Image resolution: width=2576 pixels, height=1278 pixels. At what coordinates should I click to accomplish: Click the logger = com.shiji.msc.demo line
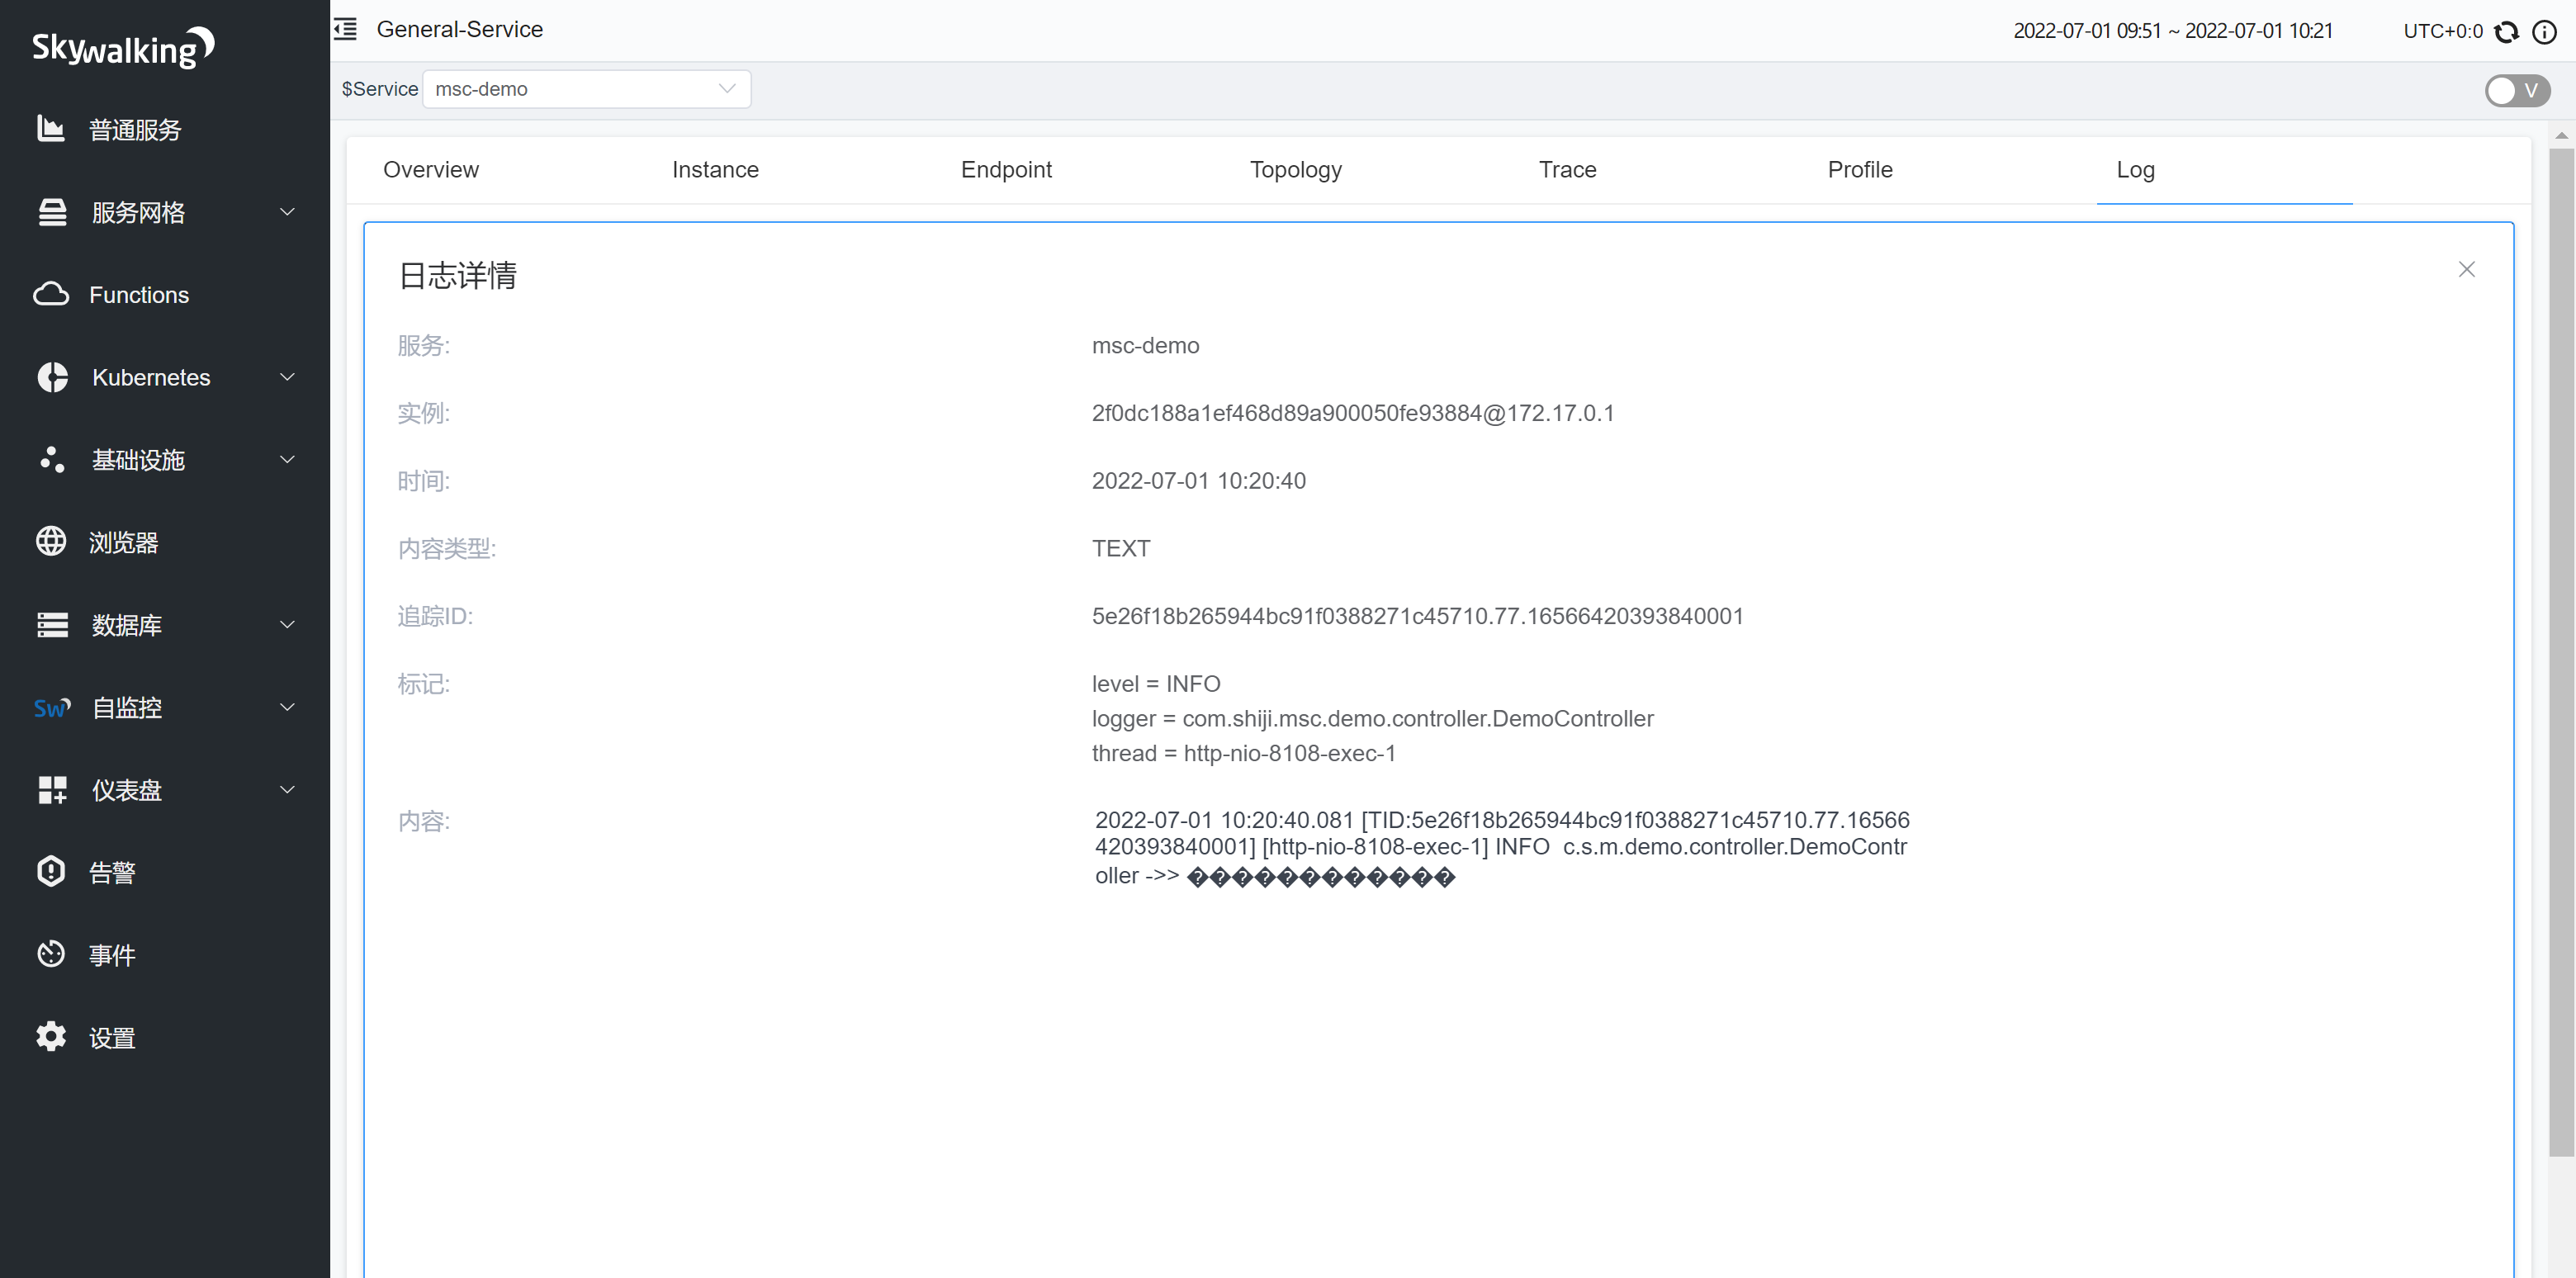coord(1372,718)
